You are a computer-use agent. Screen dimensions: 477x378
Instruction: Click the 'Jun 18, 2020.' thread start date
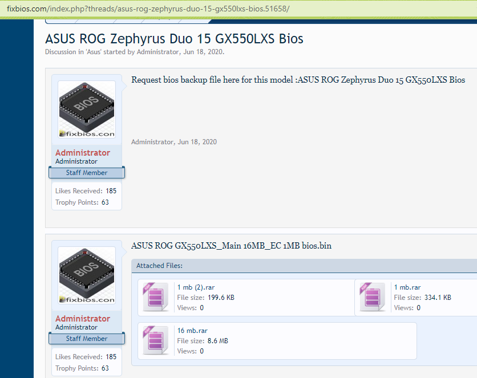coord(204,52)
